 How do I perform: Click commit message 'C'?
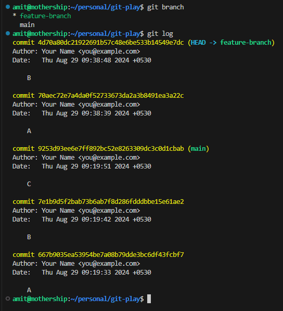[x=29, y=184]
